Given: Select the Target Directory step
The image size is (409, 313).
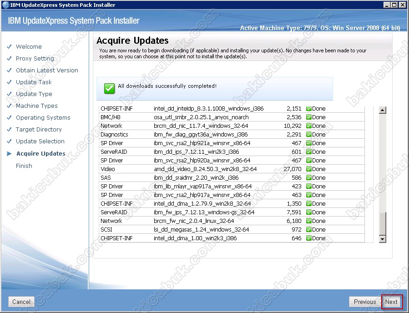Looking at the screenshot, I should [39, 129].
